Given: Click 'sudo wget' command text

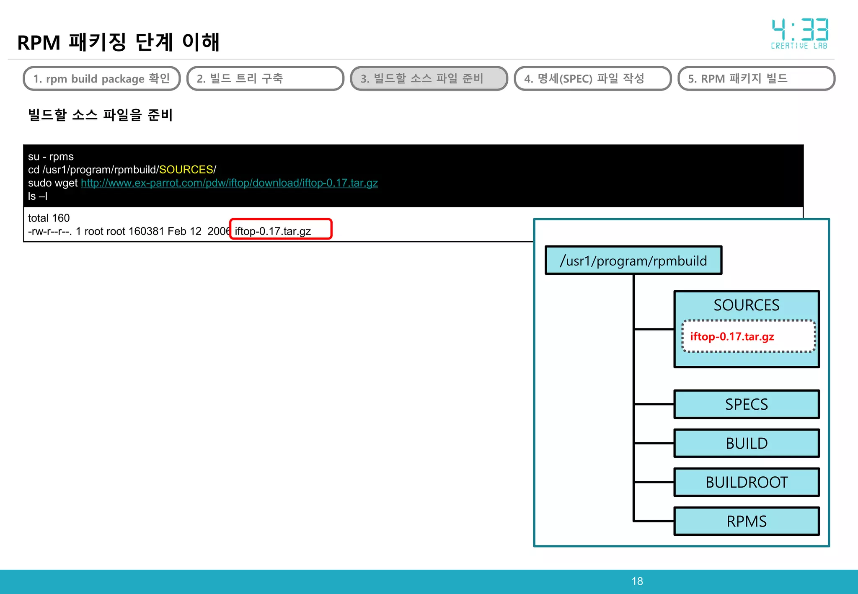Looking at the screenshot, I should pos(53,183).
